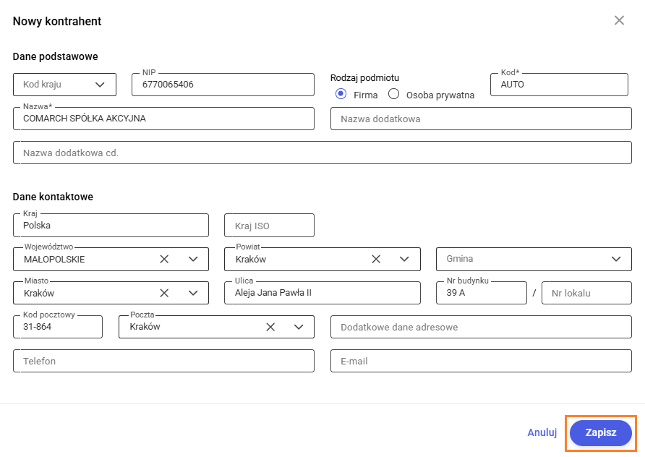
Task: Click Anuluj to cancel
Action: click(542, 432)
